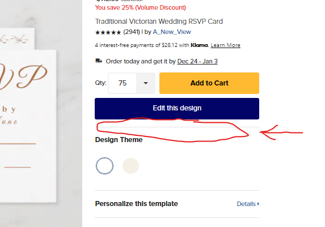Click the Personalize this template heading
The width and height of the screenshot is (325, 227).
(136, 204)
